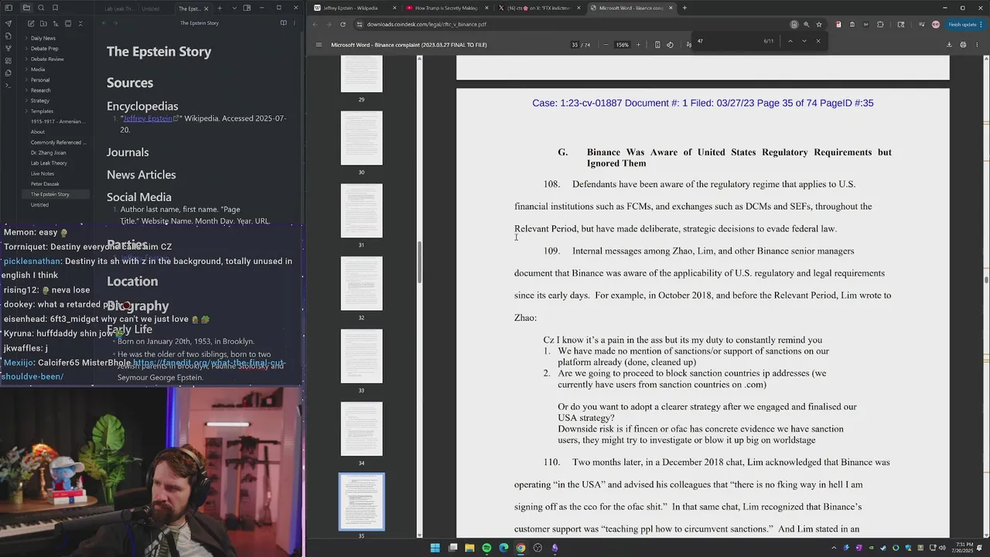
Task: Open Obsidian tab list dropdown
Action: coord(234,8)
